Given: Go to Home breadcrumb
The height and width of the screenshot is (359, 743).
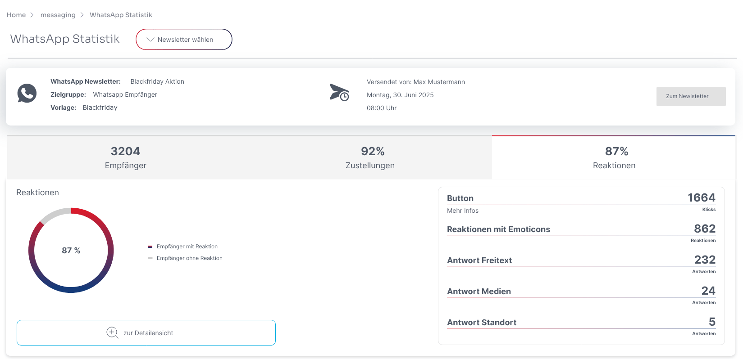Looking at the screenshot, I should pyautogui.click(x=16, y=15).
